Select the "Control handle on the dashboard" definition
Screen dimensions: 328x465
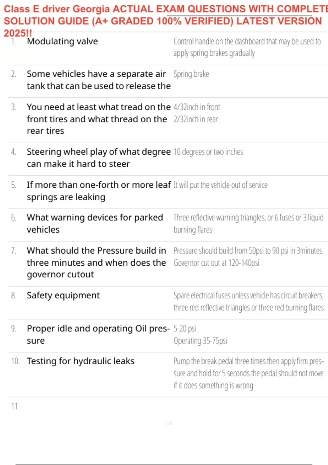coord(247,47)
